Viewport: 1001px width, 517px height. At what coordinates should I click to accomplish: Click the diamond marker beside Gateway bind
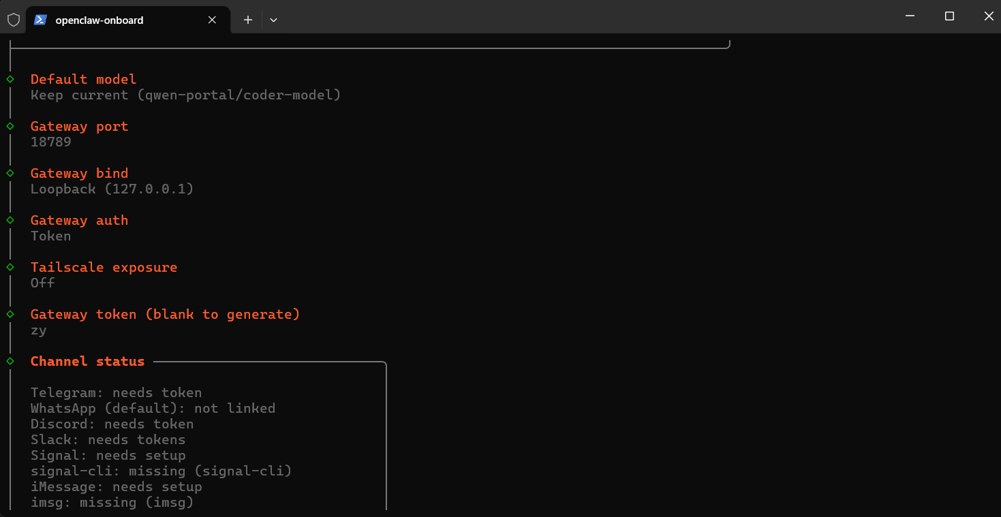click(10, 173)
